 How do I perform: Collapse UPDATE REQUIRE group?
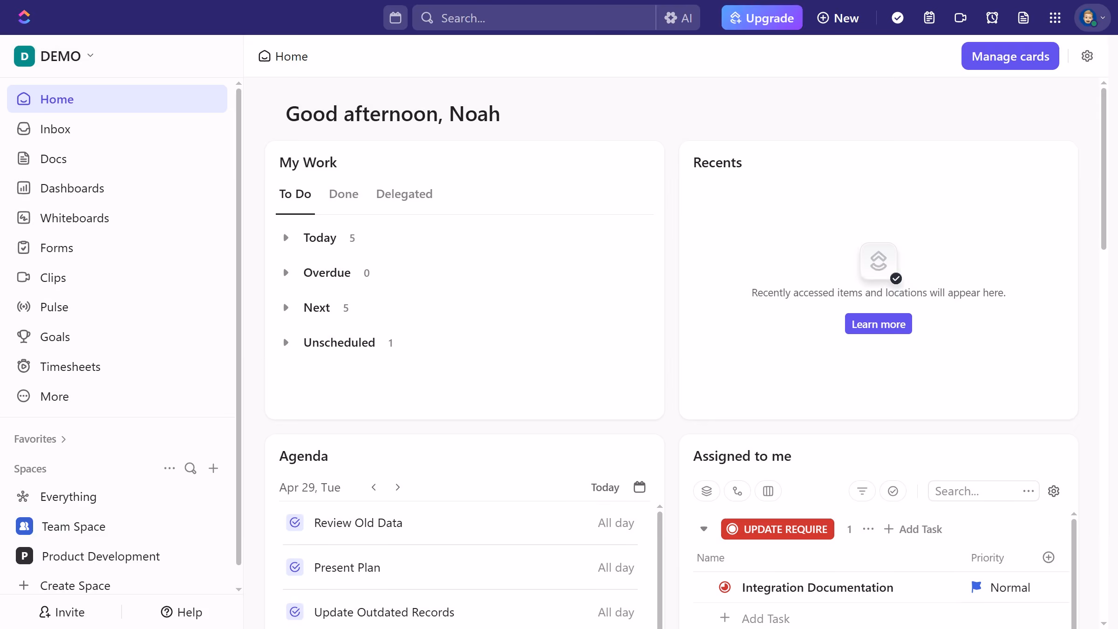(704, 529)
